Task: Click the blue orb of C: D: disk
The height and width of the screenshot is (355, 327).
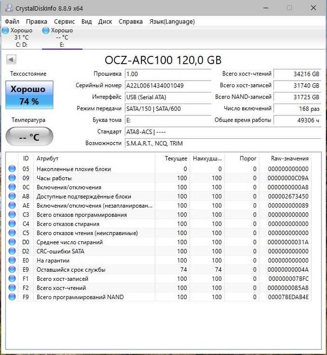Action: coord(6,30)
